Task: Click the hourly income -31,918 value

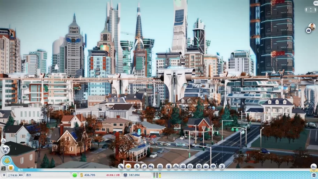Action: coord(113,175)
